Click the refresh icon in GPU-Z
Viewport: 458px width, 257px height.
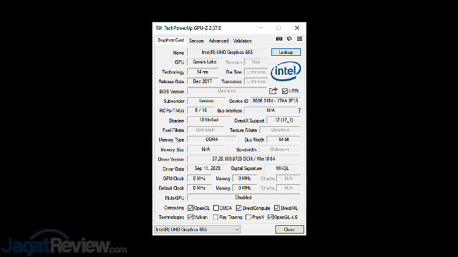(289, 39)
